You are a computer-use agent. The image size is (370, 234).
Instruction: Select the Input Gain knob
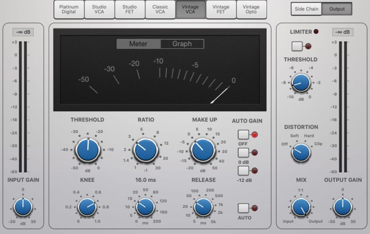(x=23, y=208)
